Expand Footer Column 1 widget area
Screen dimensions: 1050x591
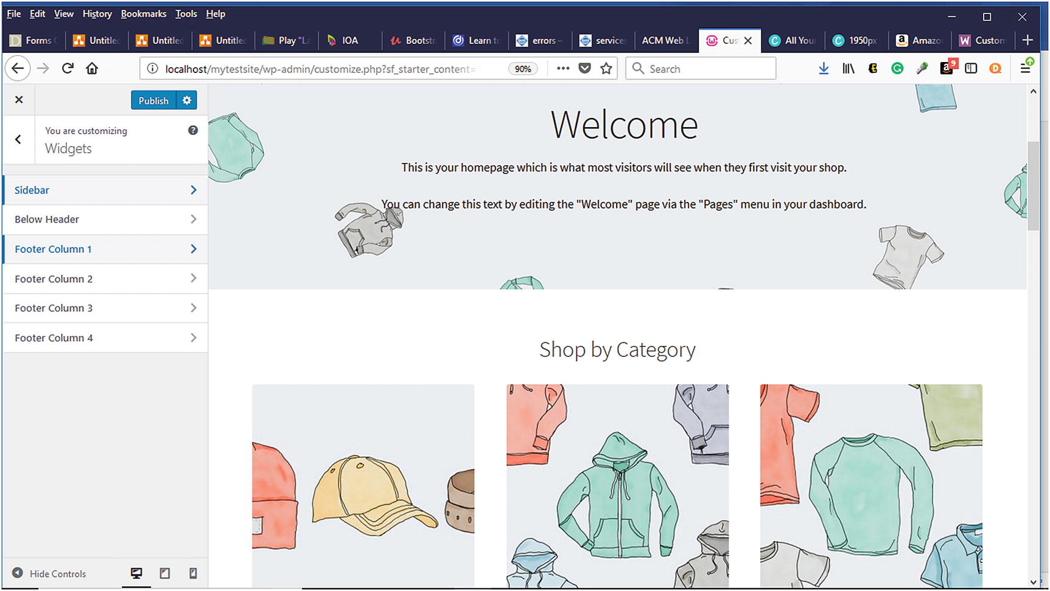coord(105,249)
